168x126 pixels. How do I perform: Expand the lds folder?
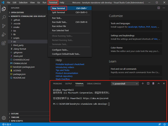(x=28, y=31)
